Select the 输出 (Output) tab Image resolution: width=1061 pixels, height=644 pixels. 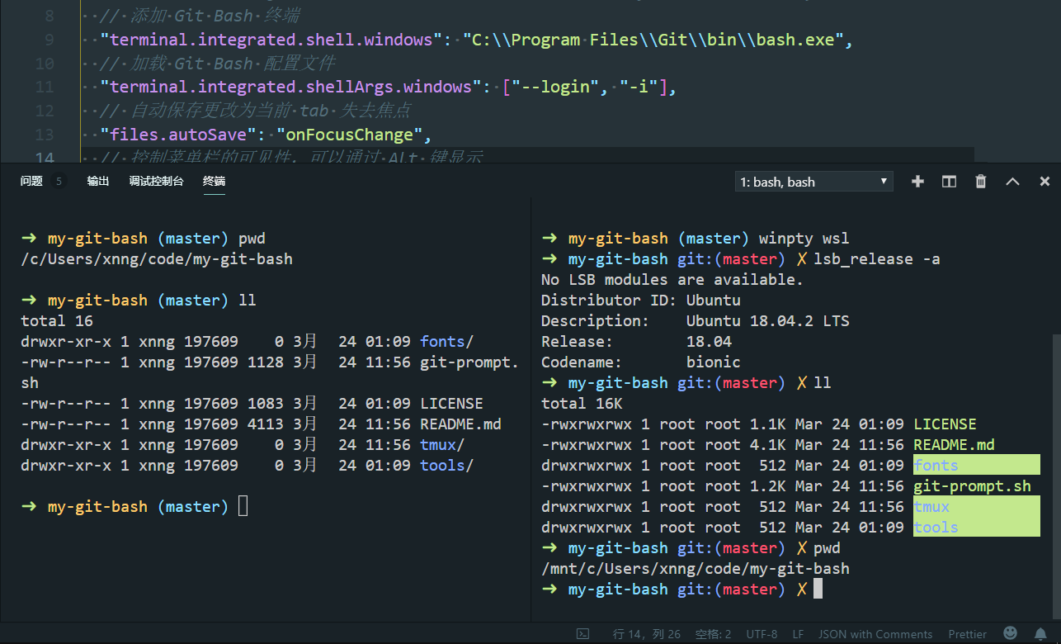coord(98,181)
